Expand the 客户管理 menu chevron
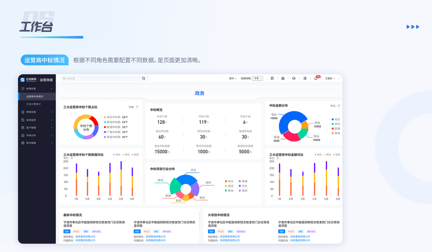 click(x=51, y=128)
